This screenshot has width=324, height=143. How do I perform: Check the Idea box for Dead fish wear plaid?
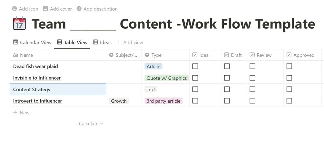tap(195, 66)
